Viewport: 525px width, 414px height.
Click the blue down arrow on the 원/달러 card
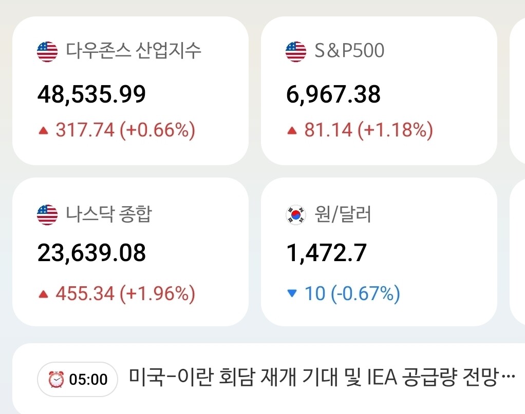(x=292, y=294)
